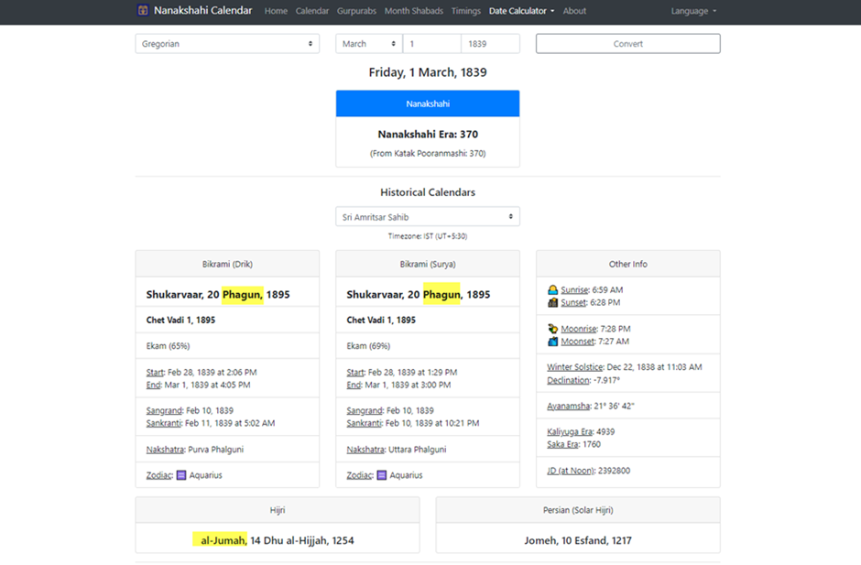861x565 pixels.
Task: Click Zodiac link in Bikrami (Drik) card
Action: point(159,475)
